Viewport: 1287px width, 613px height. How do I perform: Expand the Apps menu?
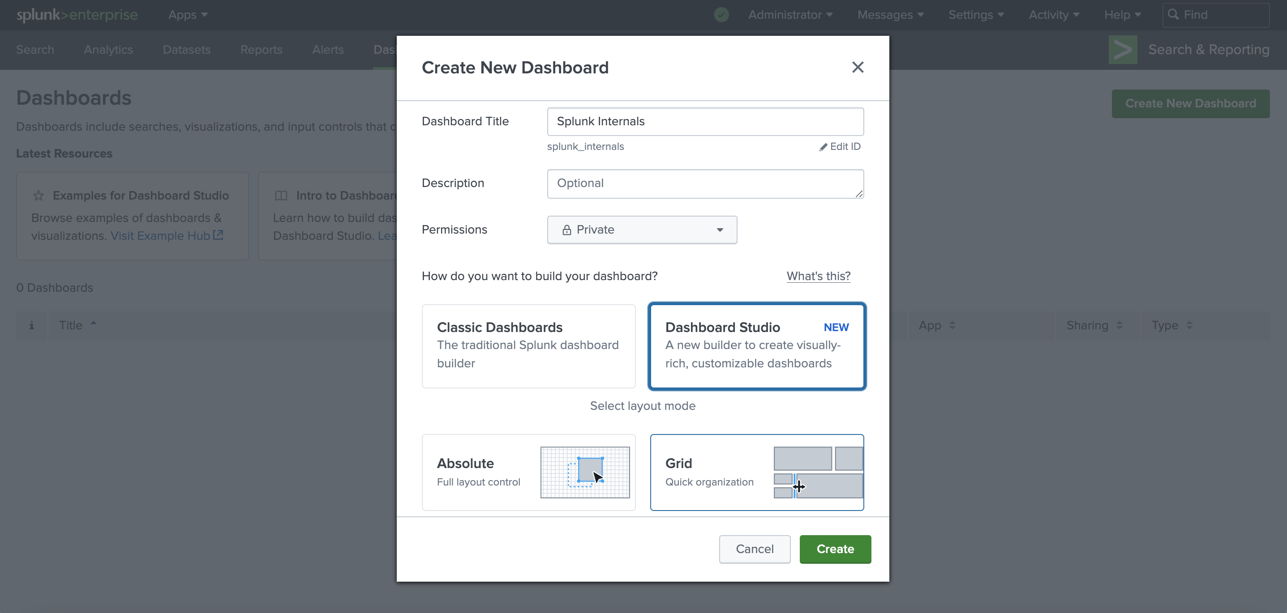188,15
